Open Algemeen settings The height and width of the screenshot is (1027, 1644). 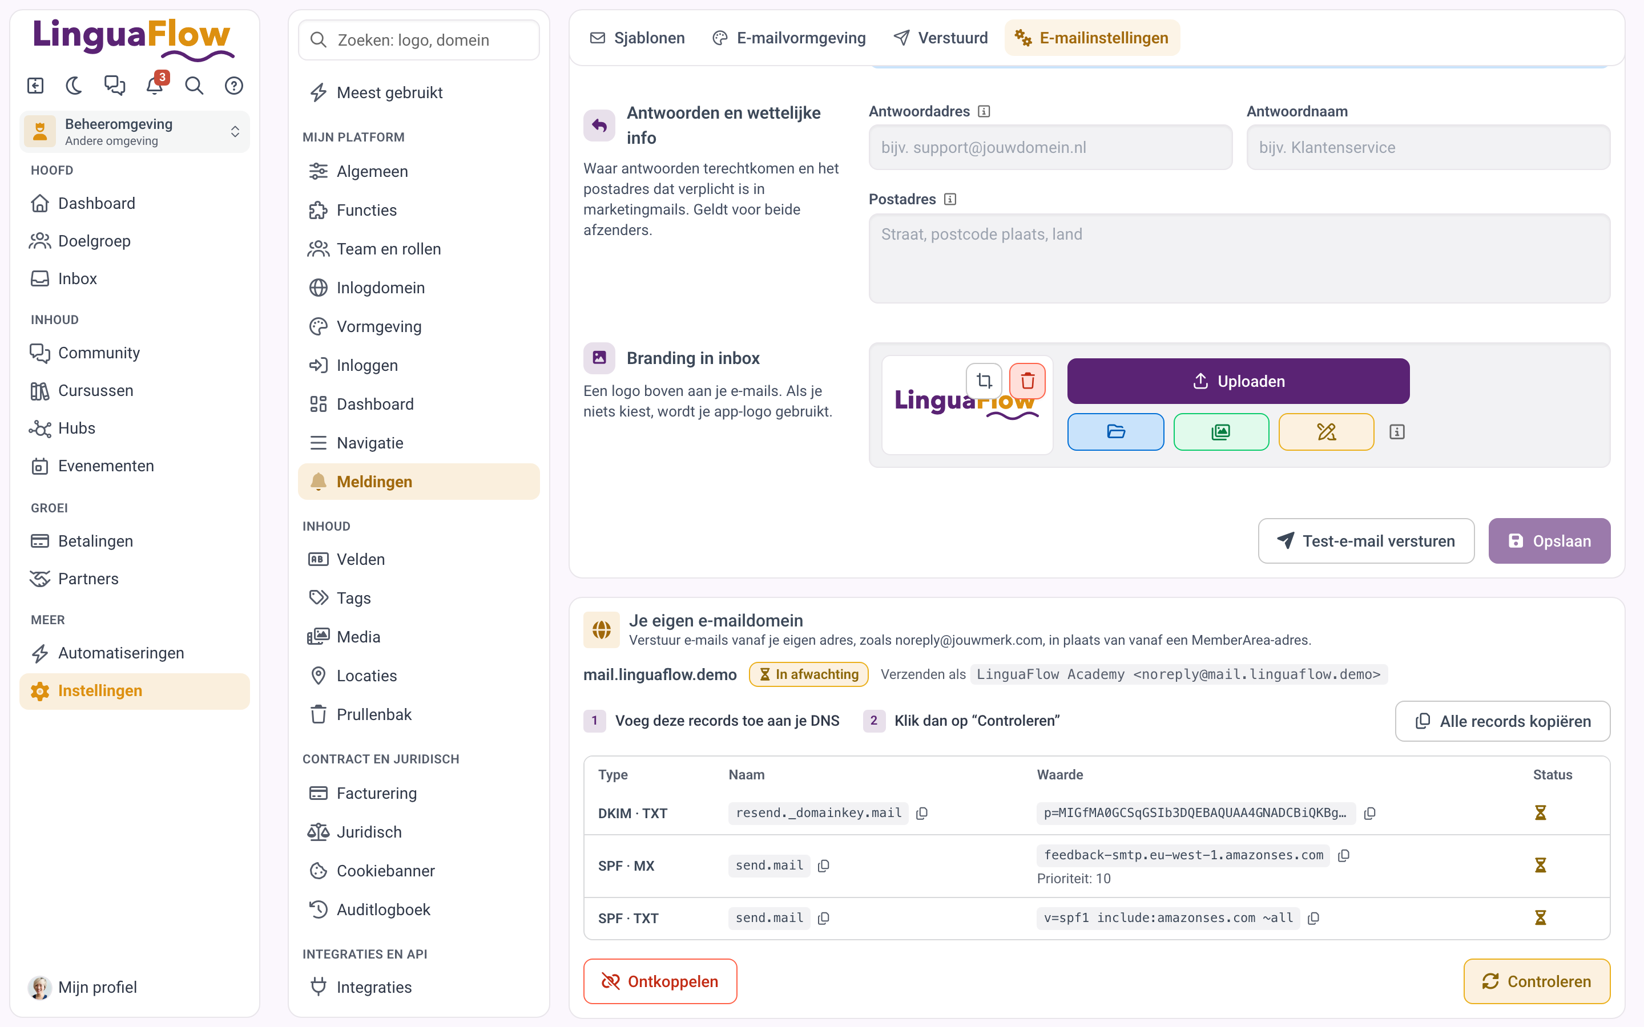pyautogui.click(x=418, y=171)
